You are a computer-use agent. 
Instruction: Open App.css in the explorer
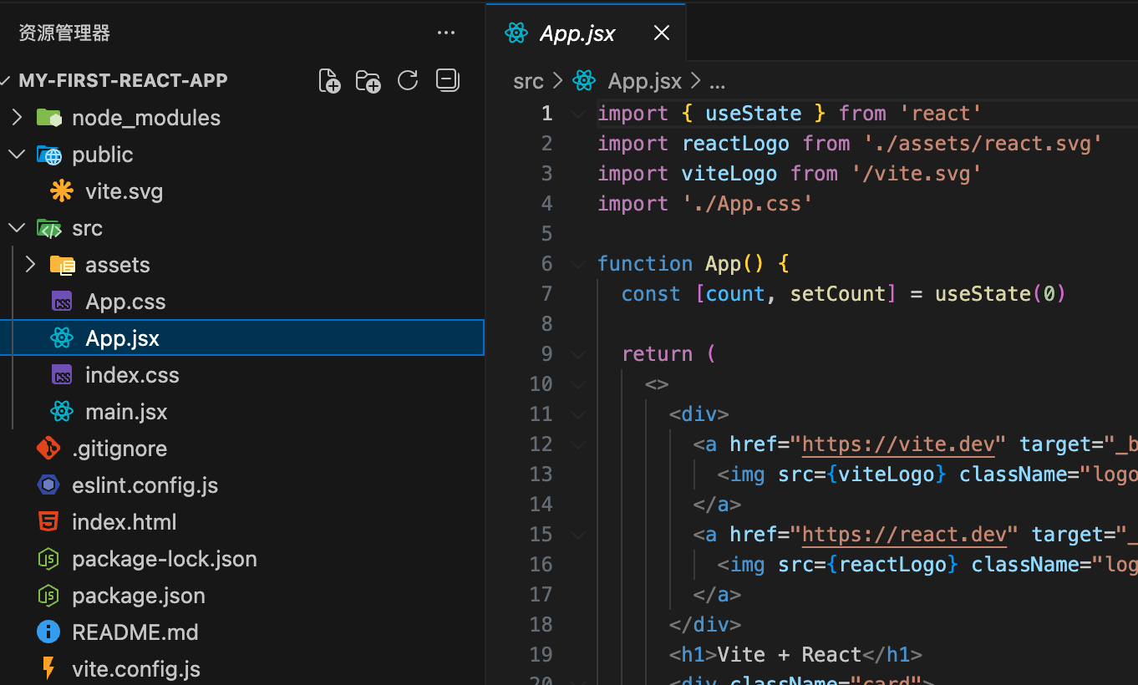pyautogui.click(x=125, y=302)
